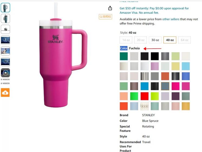Pick the bright red color swatch
The width and height of the screenshot is (202, 152).
coord(145,96)
